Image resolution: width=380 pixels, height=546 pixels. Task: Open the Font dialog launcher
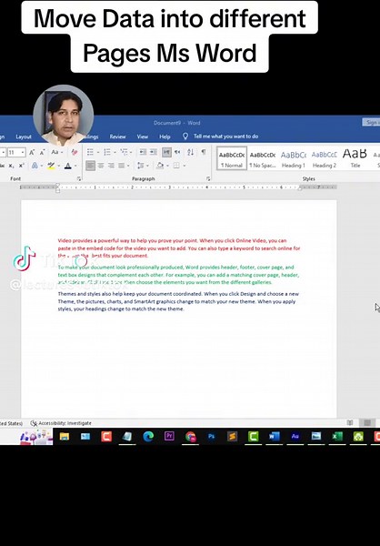coord(79,179)
